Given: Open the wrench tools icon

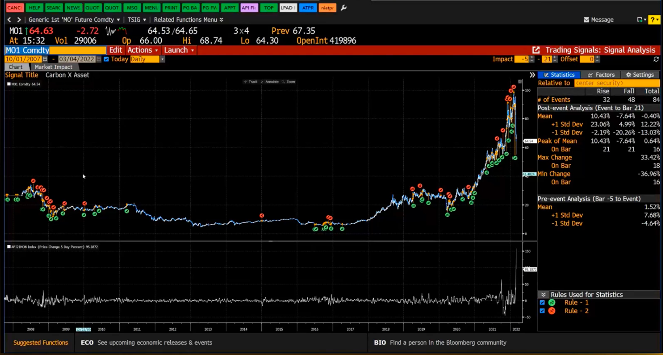Looking at the screenshot, I should click(x=344, y=8).
